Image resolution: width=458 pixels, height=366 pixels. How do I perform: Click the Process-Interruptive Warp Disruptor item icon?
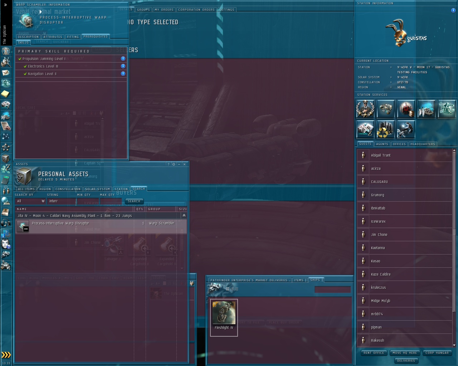[x=23, y=226]
